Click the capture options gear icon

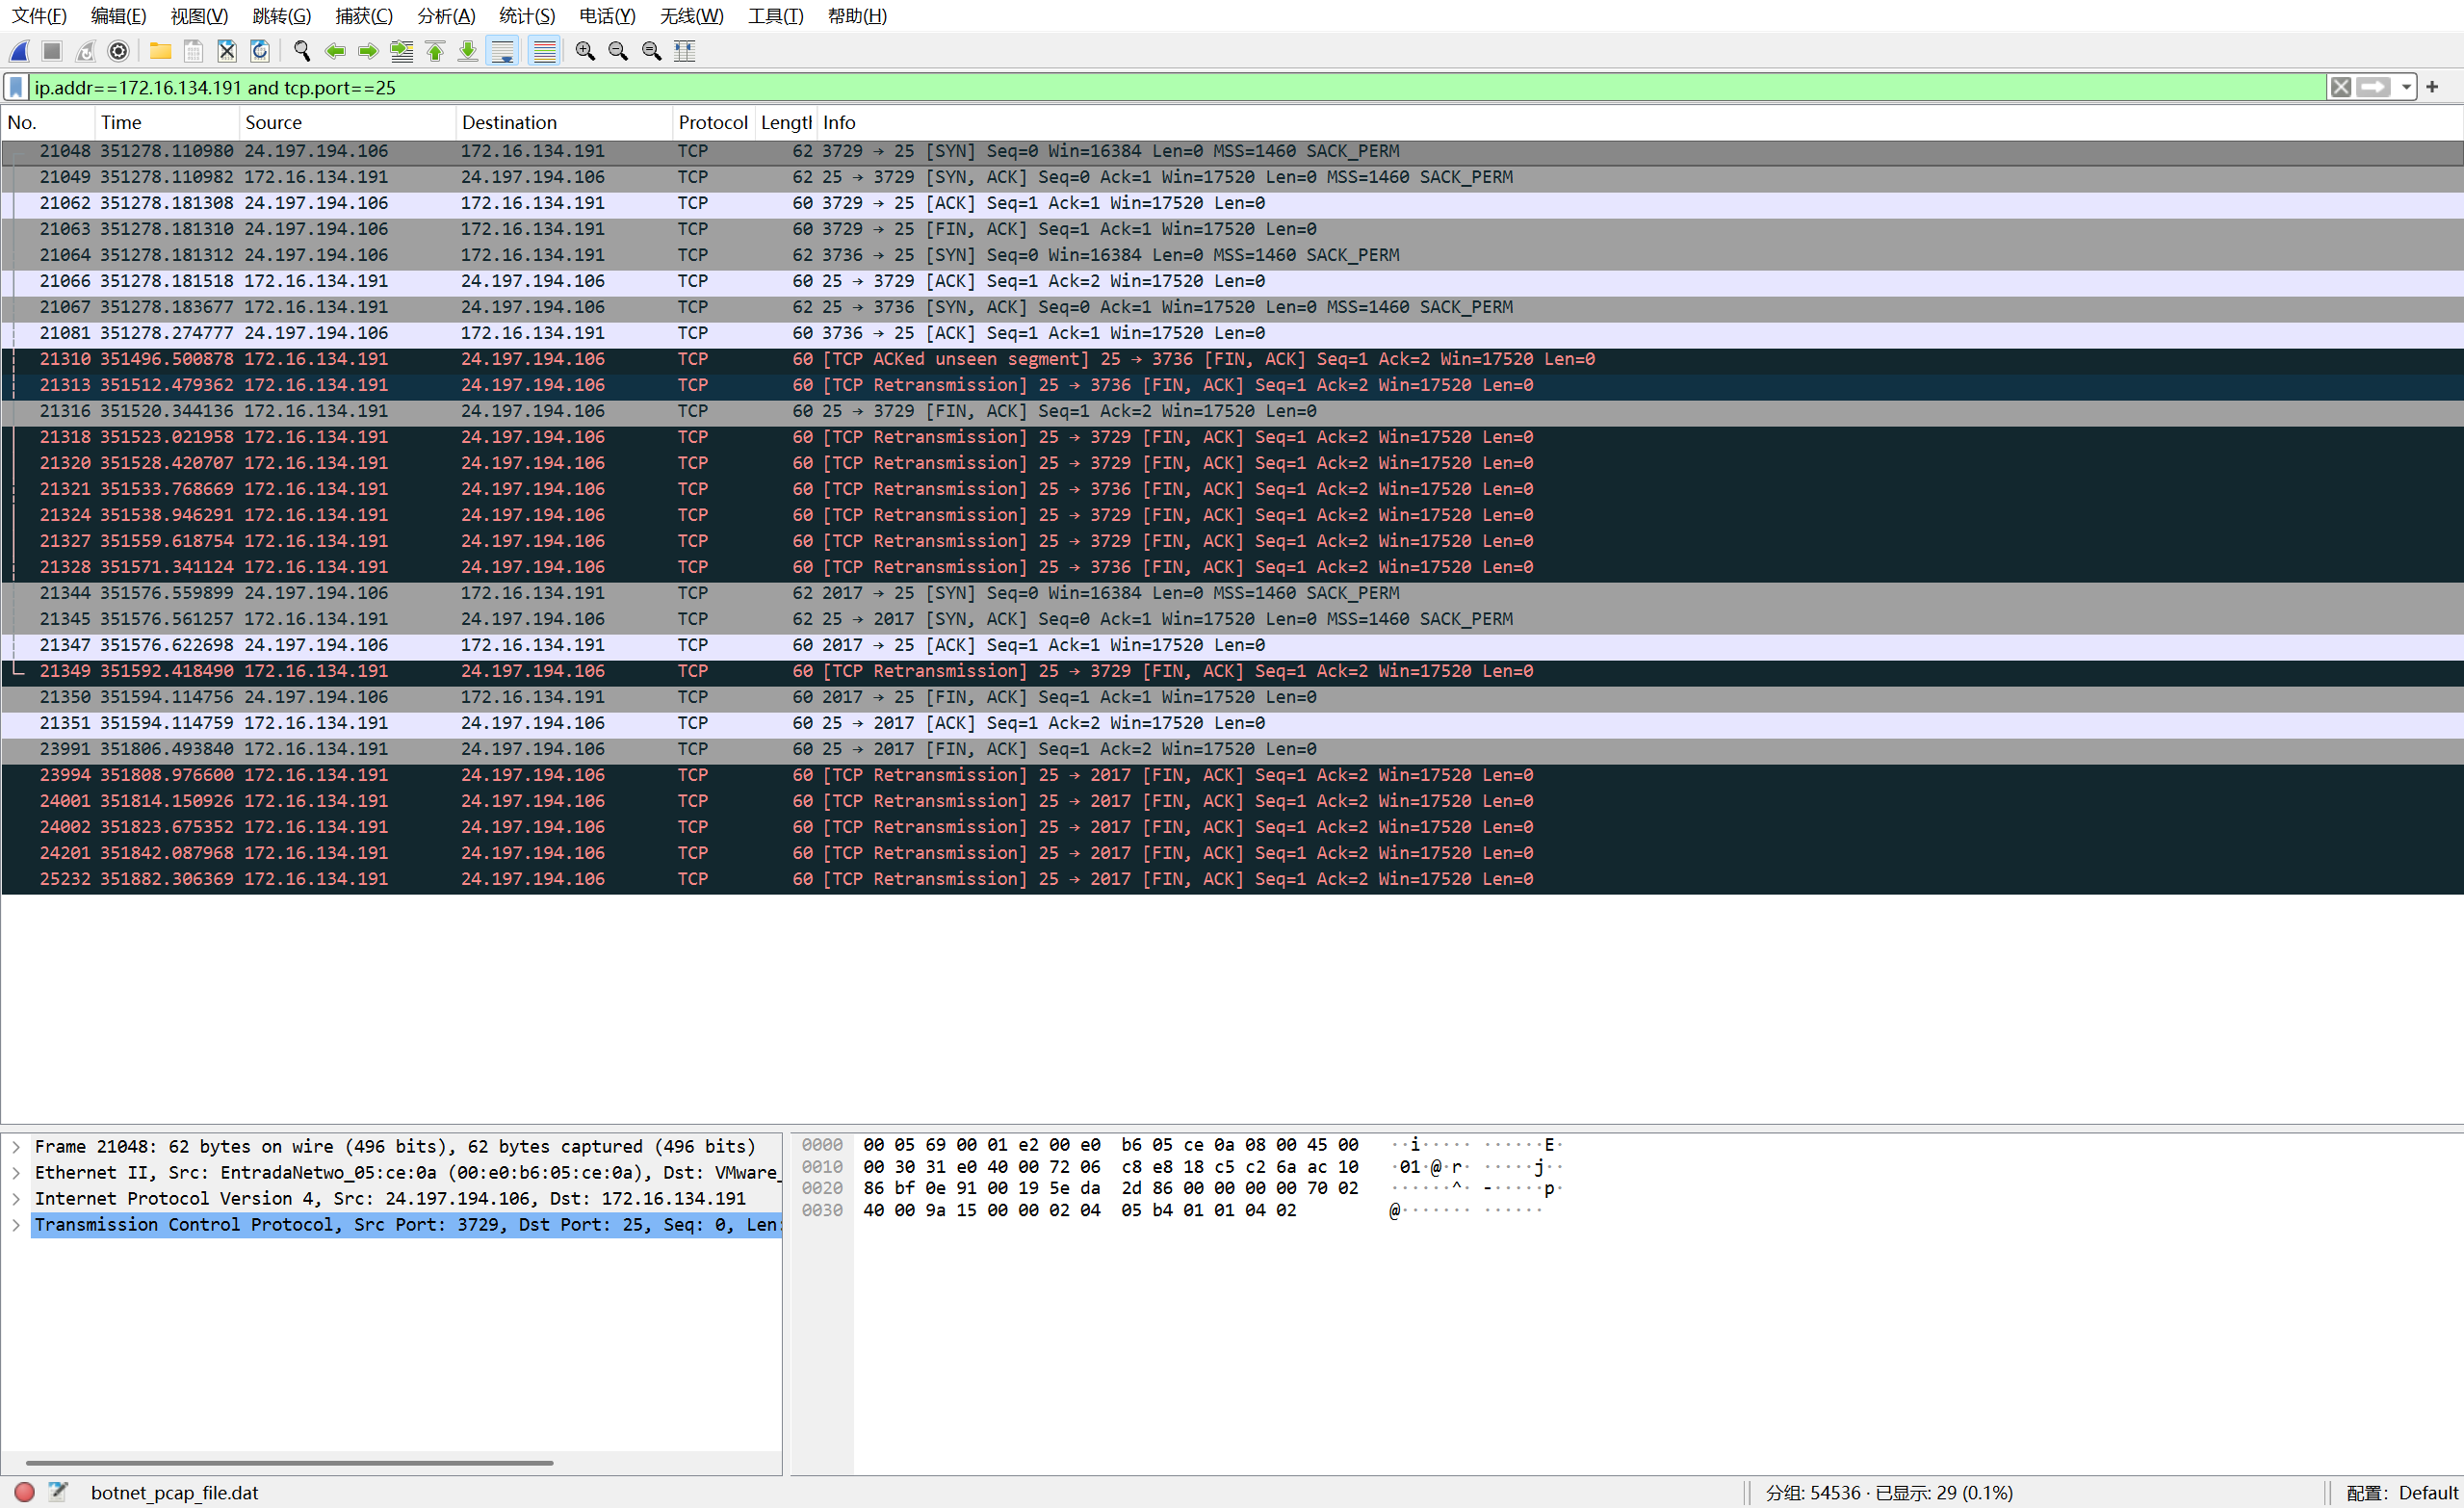pos(118,51)
